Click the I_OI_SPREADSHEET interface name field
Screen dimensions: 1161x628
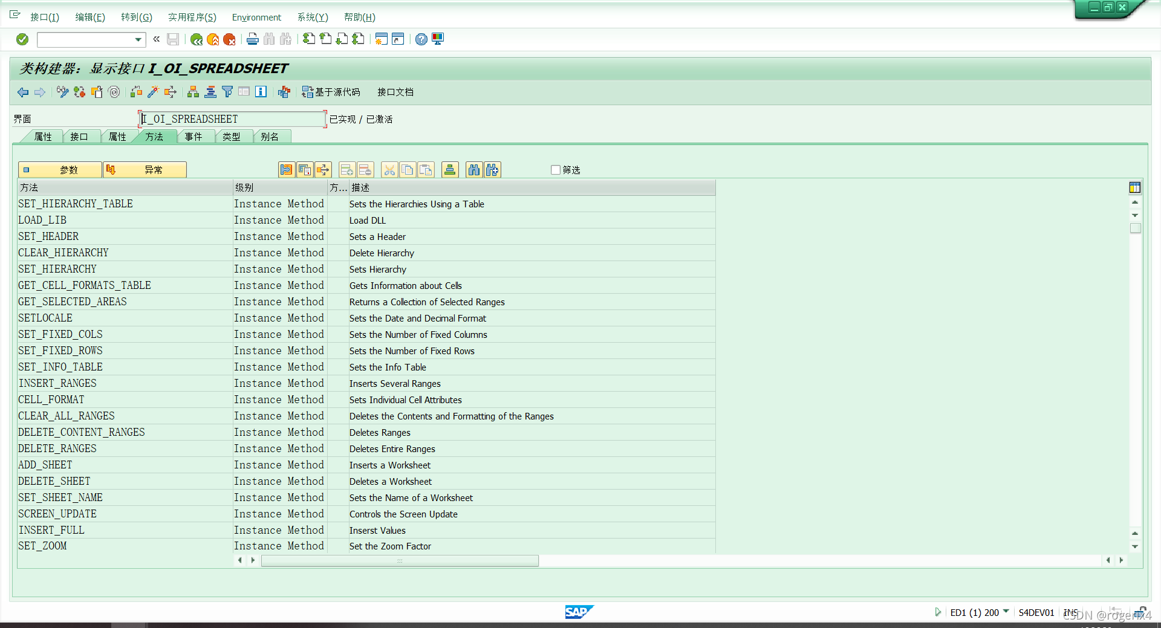[x=233, y=119]
